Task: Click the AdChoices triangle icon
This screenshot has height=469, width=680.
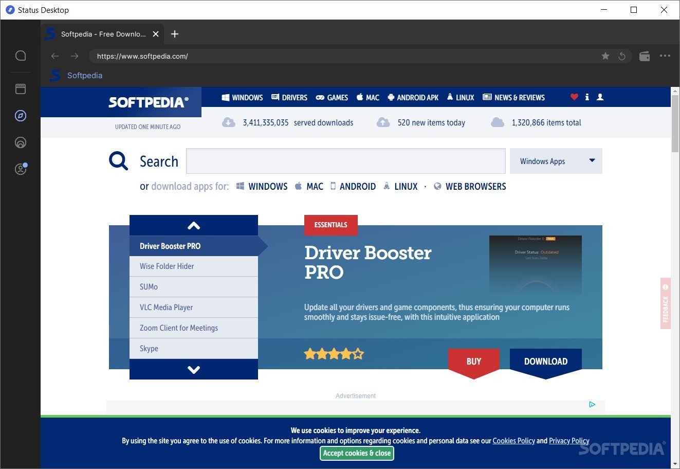Action: (592, 404)
